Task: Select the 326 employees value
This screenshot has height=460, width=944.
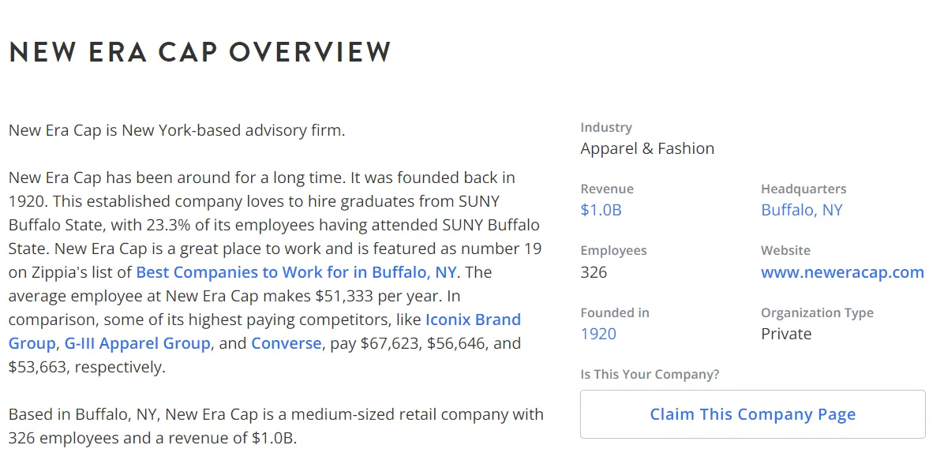Action: (594, 272)
